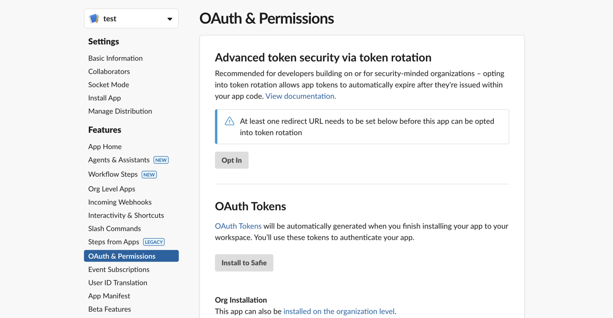Open App Manifest page
The image size is (613, 318).
[x=109, y=296]
